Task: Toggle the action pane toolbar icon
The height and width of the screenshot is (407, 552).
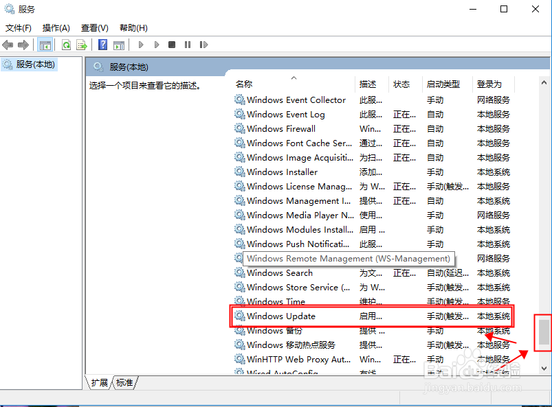Action: [x=119, y=45]
